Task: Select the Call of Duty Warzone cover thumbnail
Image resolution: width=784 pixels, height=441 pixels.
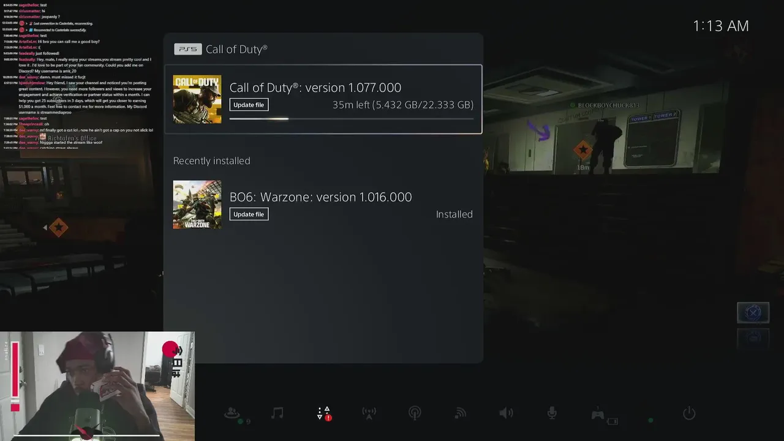Action: (x=197, y=205)
